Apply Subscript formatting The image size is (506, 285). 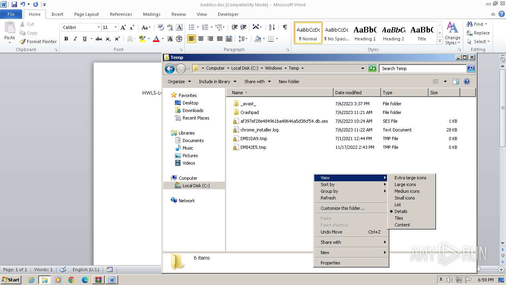tap(108, 39)
